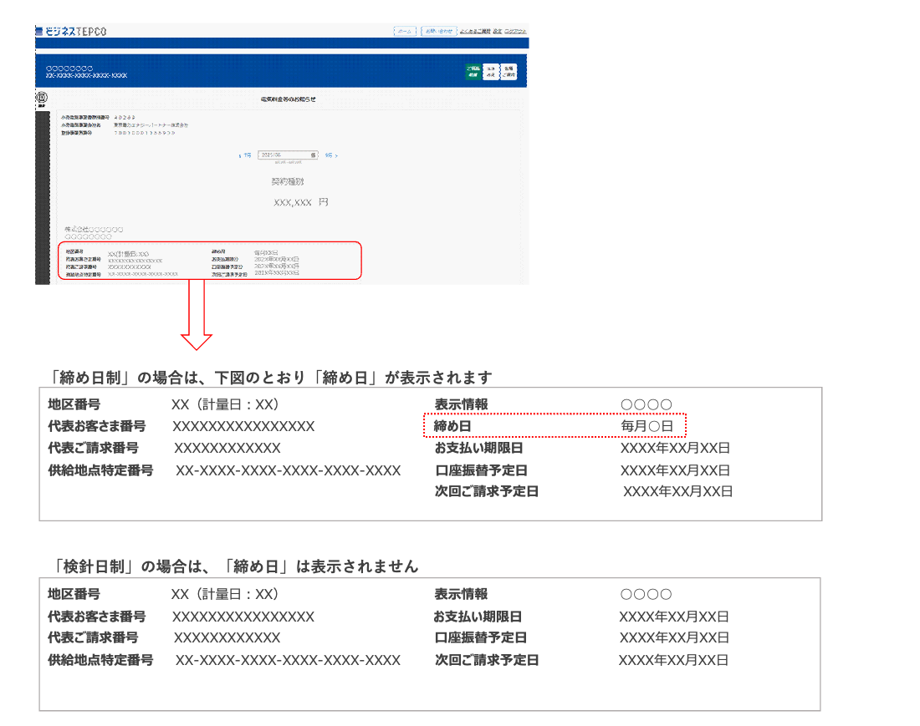Click the XXX,XXX 円 amount
Viewport: 920px width, 726px height.
301,202
